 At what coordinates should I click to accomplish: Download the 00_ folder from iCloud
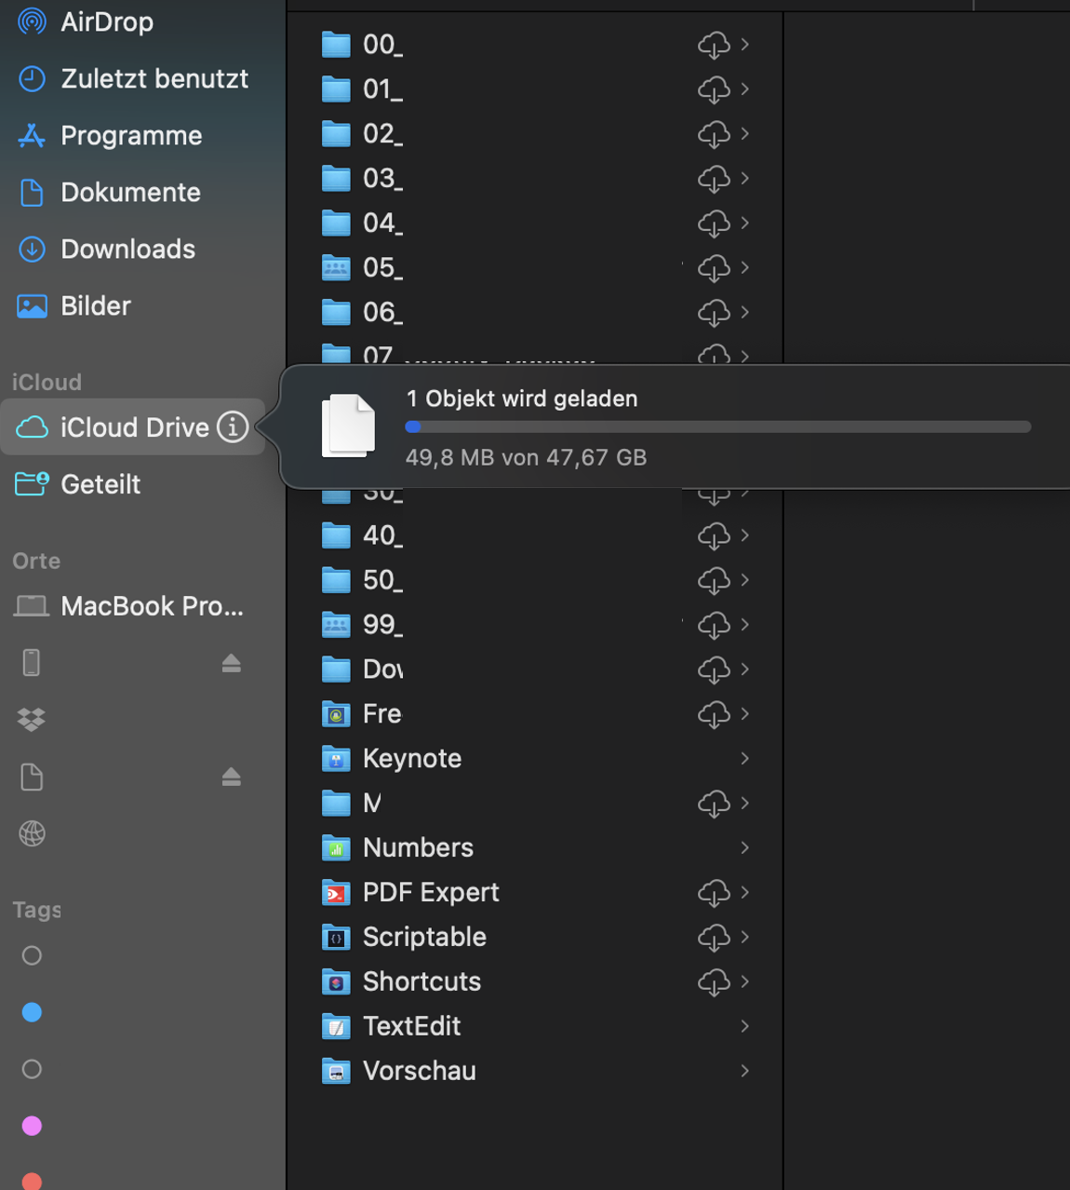click(714, 45)
